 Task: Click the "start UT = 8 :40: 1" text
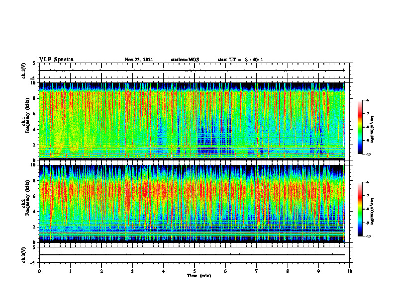pos(240,60)
